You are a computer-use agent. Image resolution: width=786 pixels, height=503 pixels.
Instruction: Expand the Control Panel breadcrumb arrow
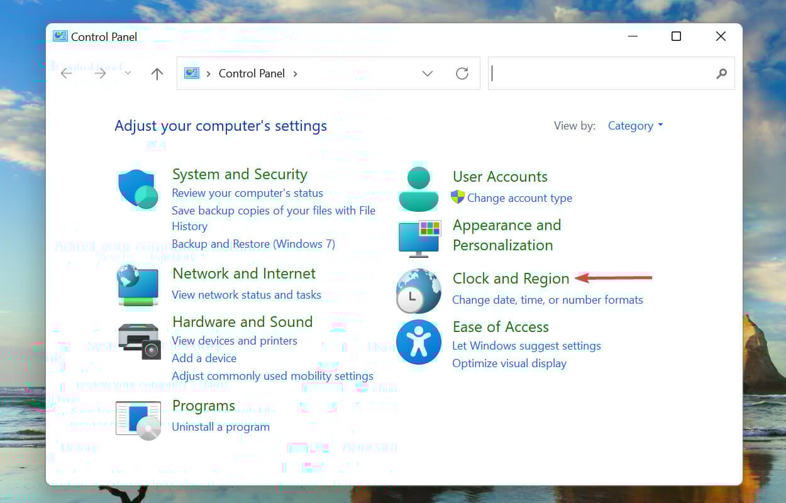coord(295,74)
